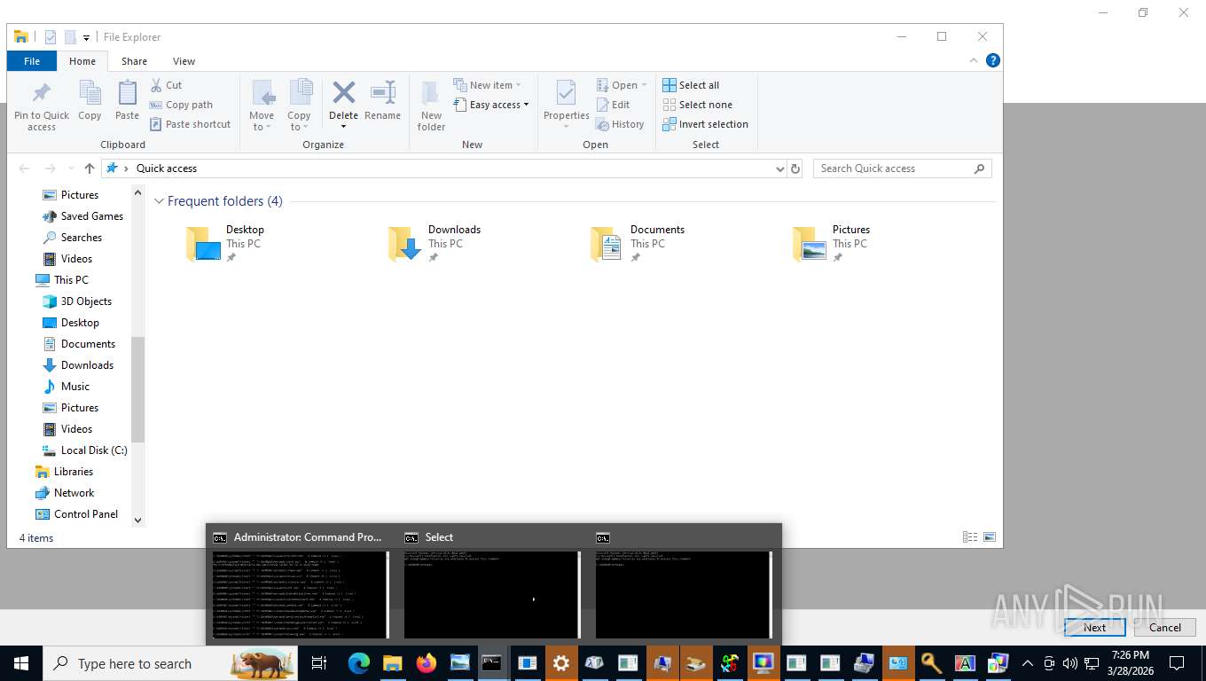Open the Windows Start menu

(21, 663)
